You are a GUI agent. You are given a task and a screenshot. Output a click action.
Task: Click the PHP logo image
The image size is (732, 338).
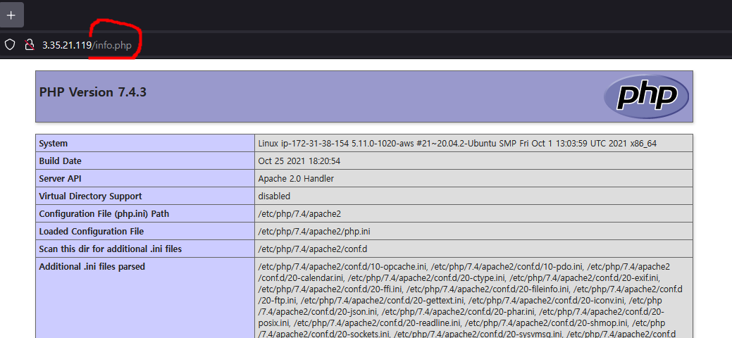(x=646, y=96)
